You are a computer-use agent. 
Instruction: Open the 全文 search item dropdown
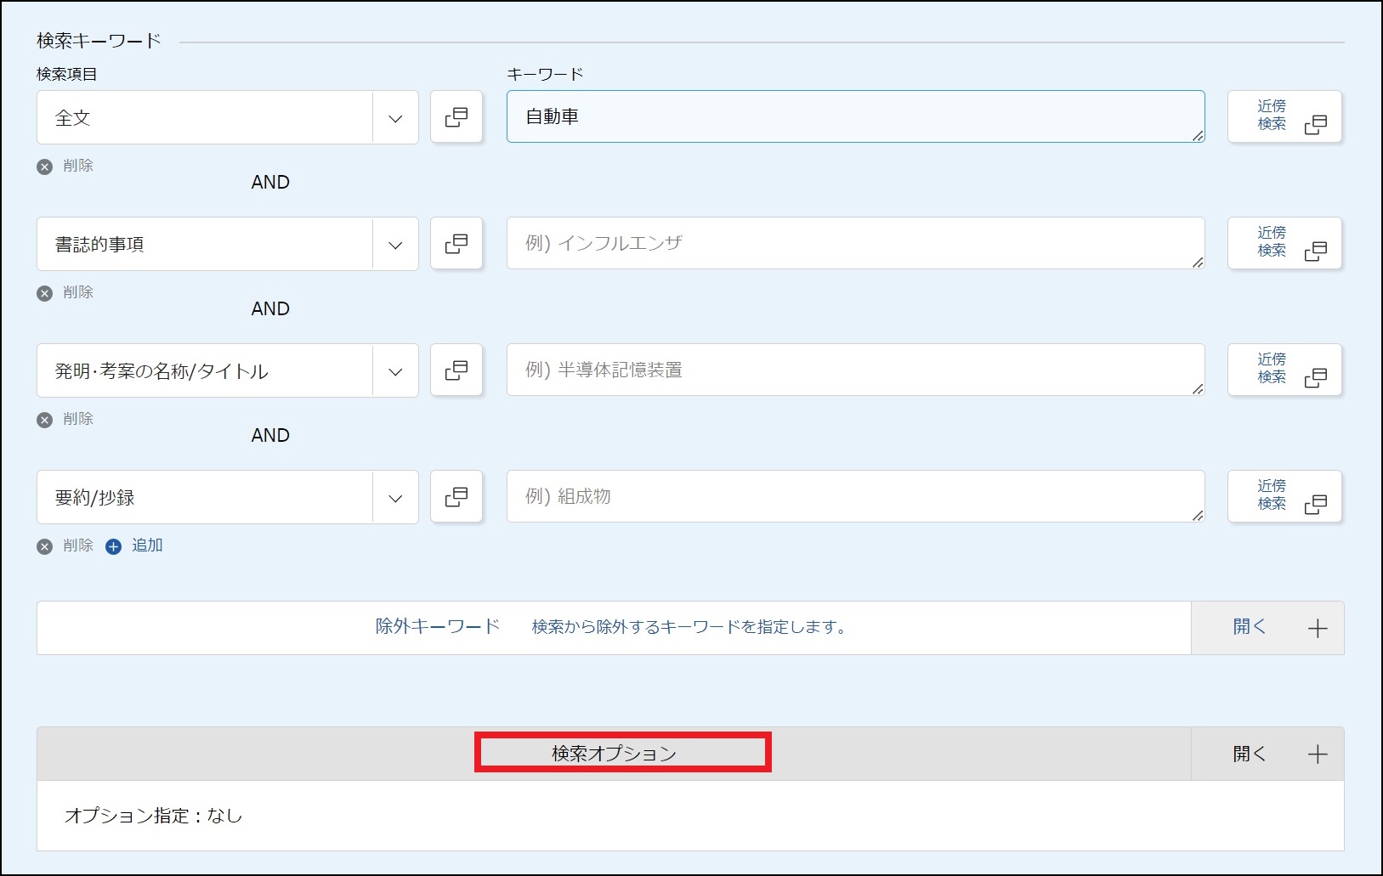(395, 118)
